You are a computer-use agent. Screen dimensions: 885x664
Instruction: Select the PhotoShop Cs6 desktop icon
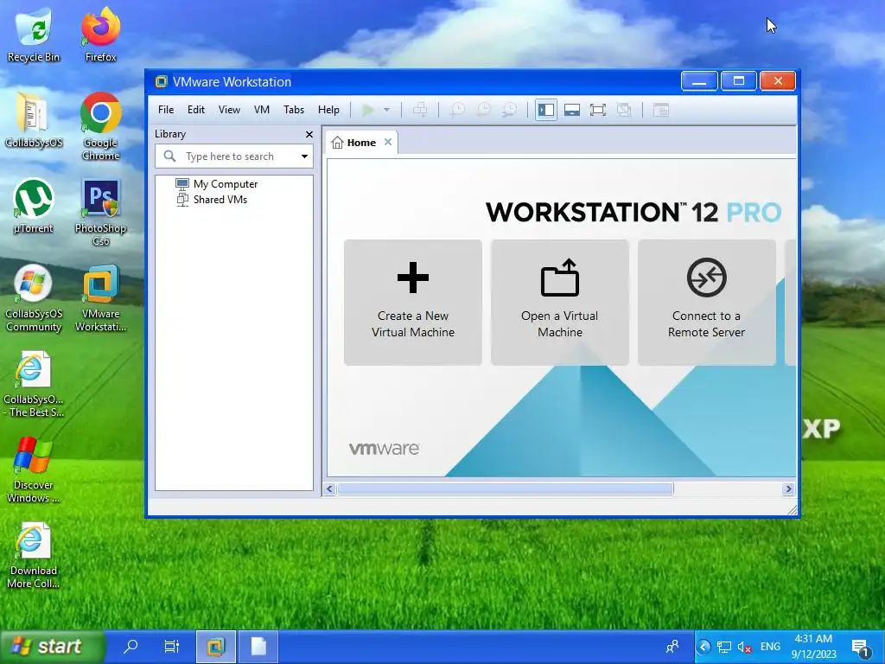pos(100,213)
